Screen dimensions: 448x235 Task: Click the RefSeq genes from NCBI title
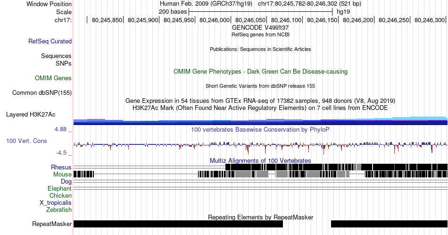pos(260,34)
